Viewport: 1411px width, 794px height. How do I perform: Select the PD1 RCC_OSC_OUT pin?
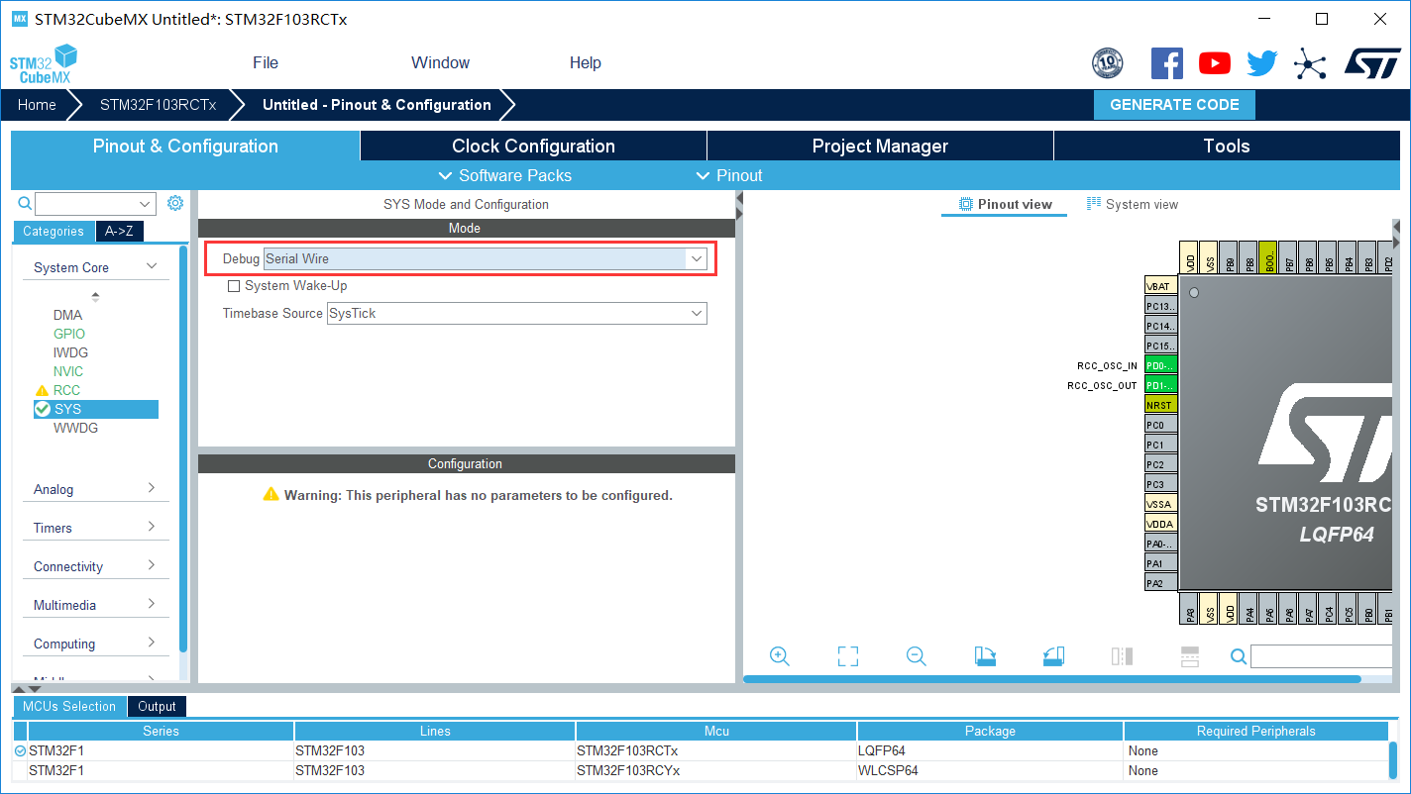1160,385
